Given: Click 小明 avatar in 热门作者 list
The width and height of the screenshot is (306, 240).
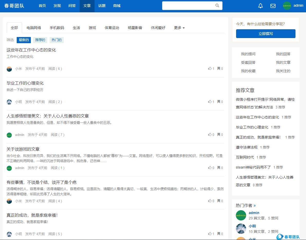Looking at the screenshot, I should [241, 228].
